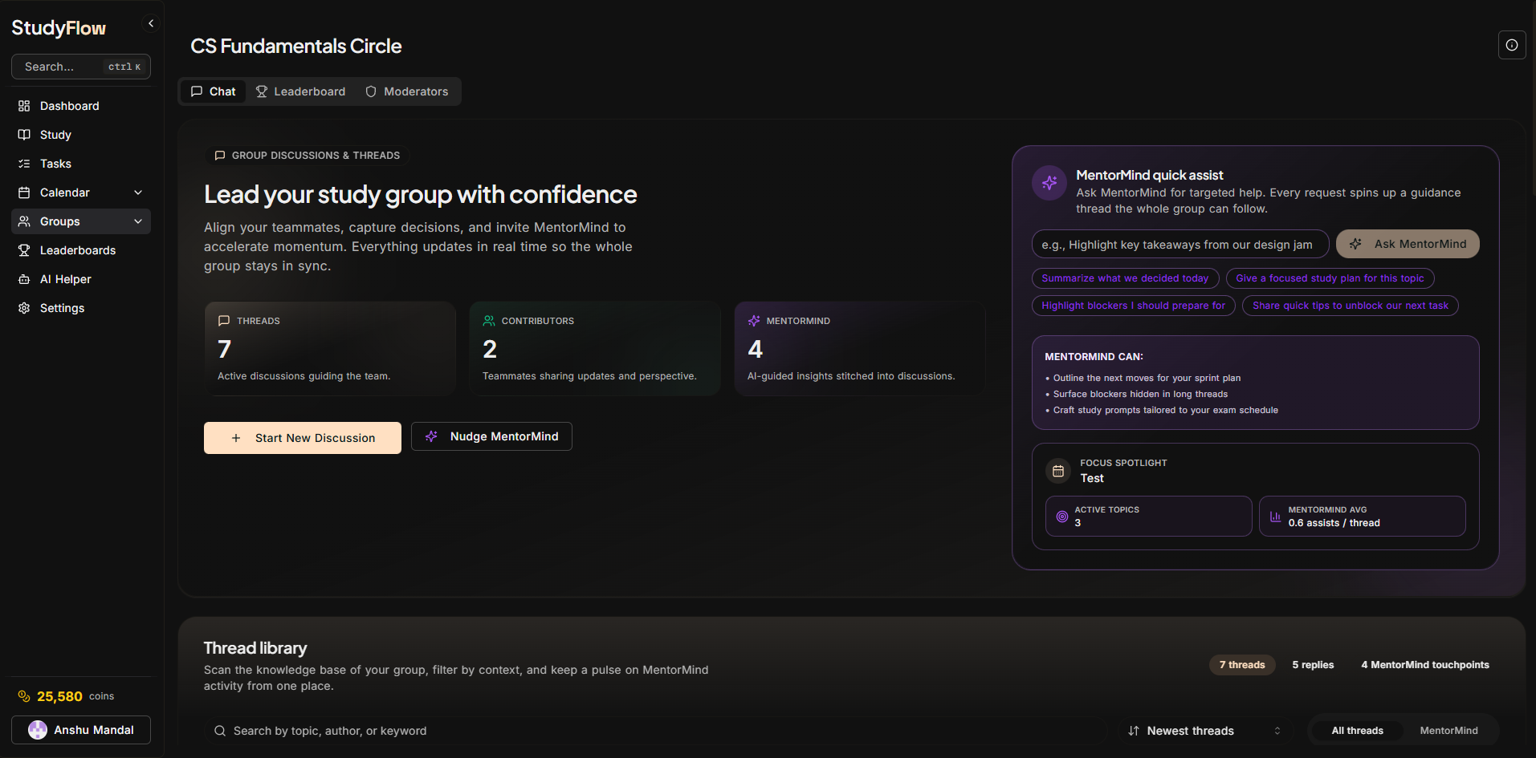
Task: Select the Study icon in the sidebar
Action: (x=24, y=134)
